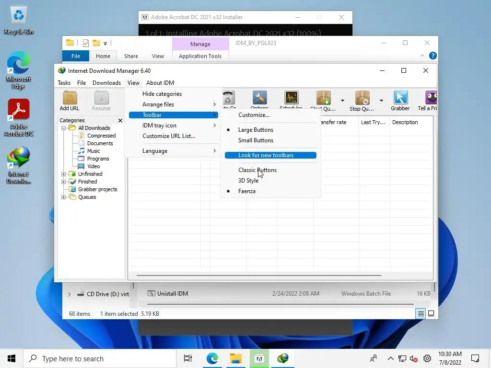Select the Music category

[x=94, y=151]
